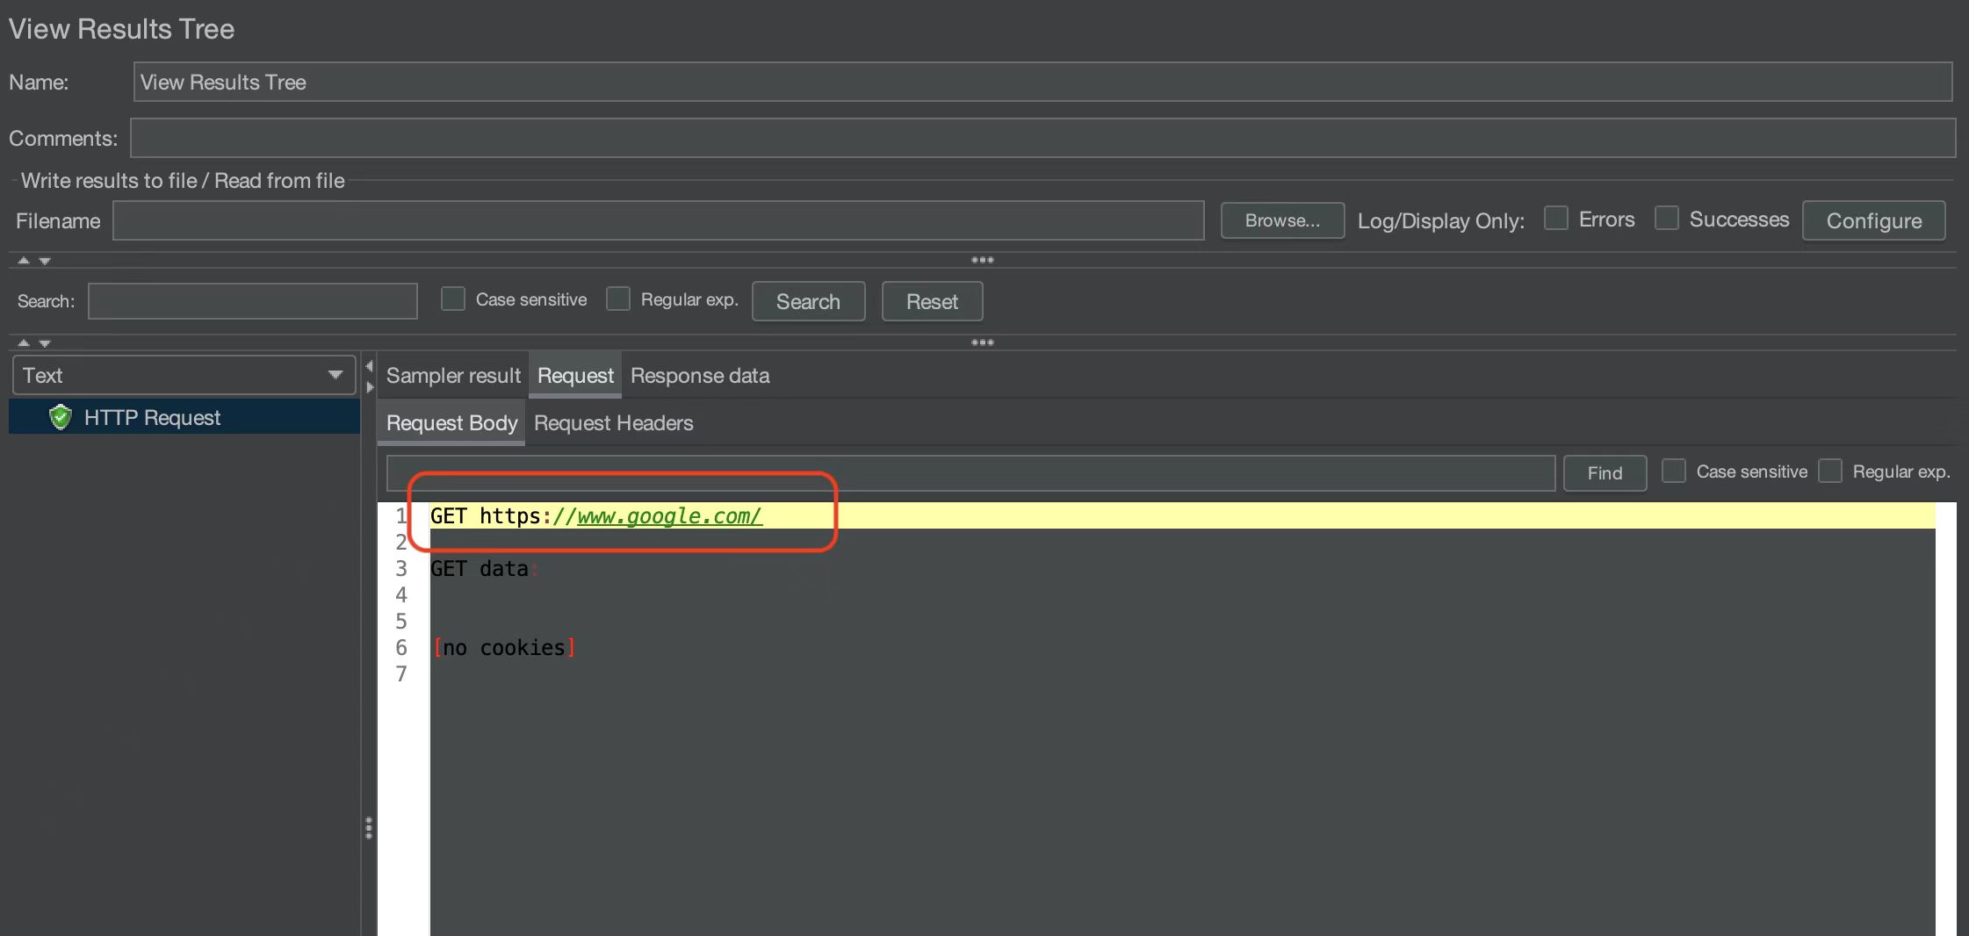This screenshot has height=936, width=1969.
Task: Click the upper panel collapse up arrow
Action: click(24, 261)
